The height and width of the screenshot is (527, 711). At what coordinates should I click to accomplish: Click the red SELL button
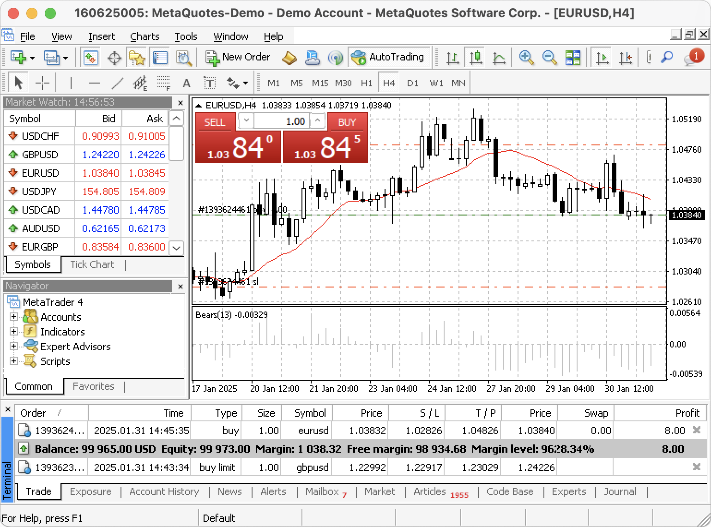point(215,122)
